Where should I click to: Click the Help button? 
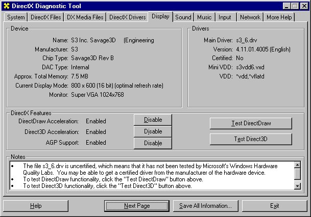tap(36, 206)
